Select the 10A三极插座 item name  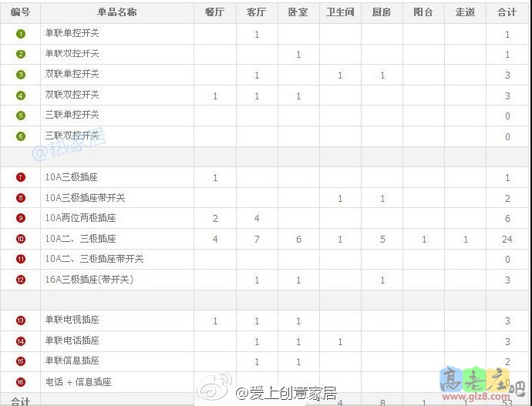(x=71, y=177)
